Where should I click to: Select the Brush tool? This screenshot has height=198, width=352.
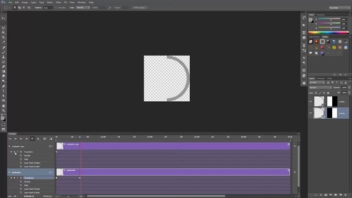[3, 52]
